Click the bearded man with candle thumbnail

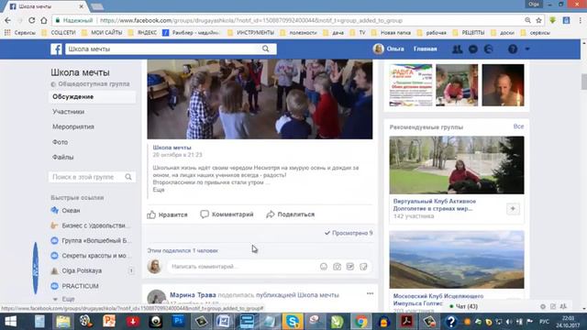503,85
